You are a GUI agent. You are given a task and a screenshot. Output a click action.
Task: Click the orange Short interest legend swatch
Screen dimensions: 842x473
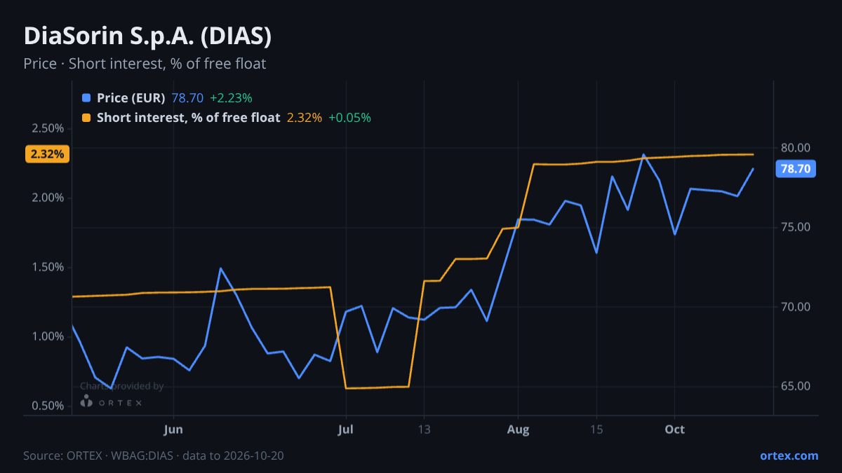point(86,118)
